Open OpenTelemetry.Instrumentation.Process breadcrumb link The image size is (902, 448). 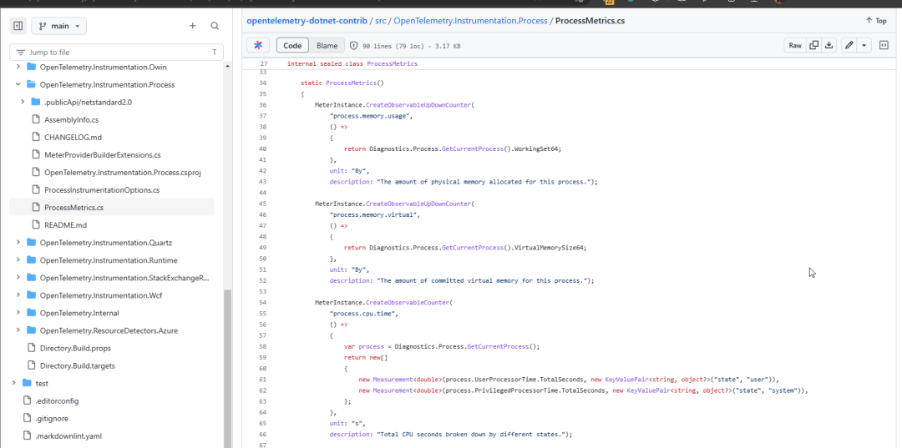pos(470,21)
